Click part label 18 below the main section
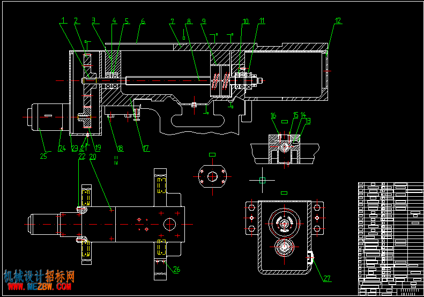 [120, 148]
